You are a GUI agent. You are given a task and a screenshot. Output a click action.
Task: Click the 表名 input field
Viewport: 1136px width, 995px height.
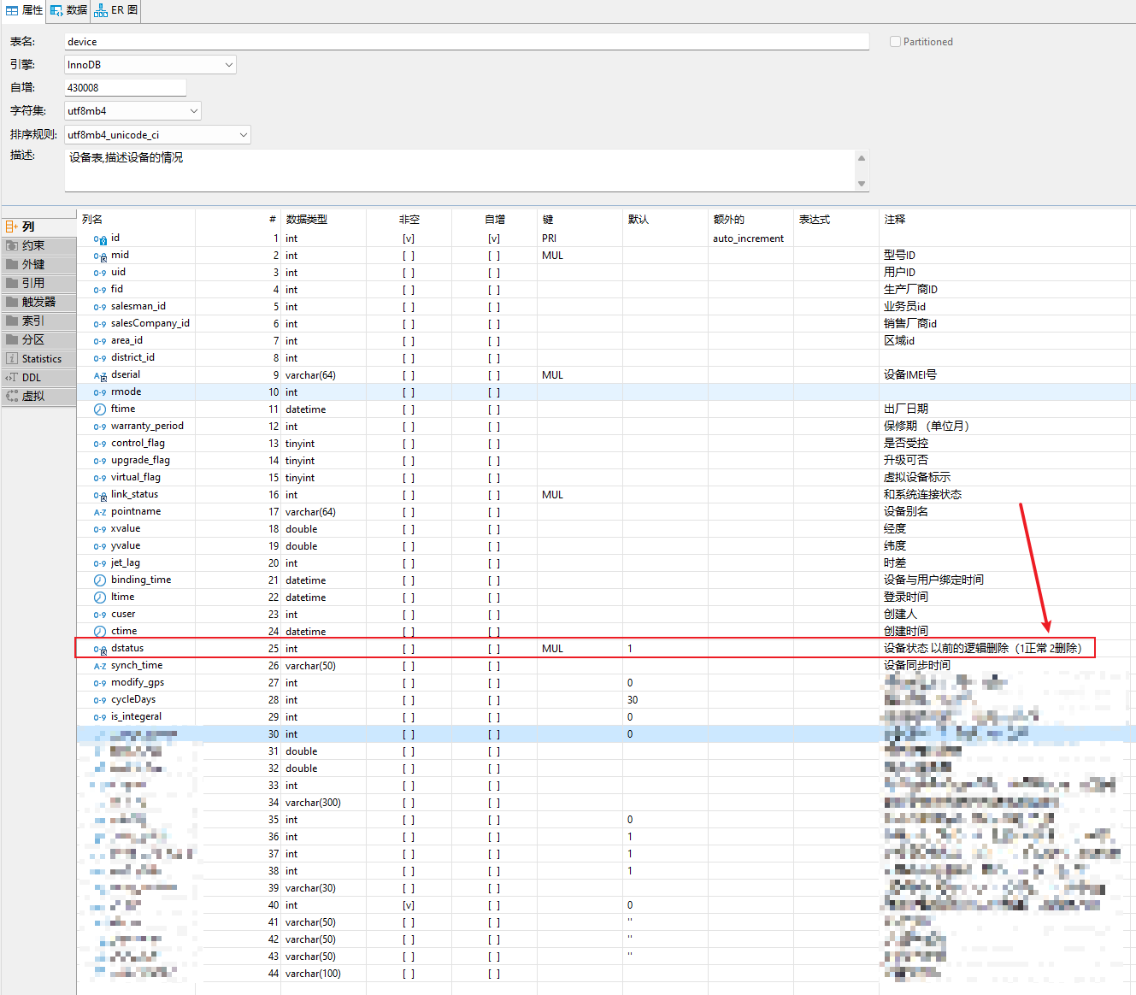pos(466,42)
